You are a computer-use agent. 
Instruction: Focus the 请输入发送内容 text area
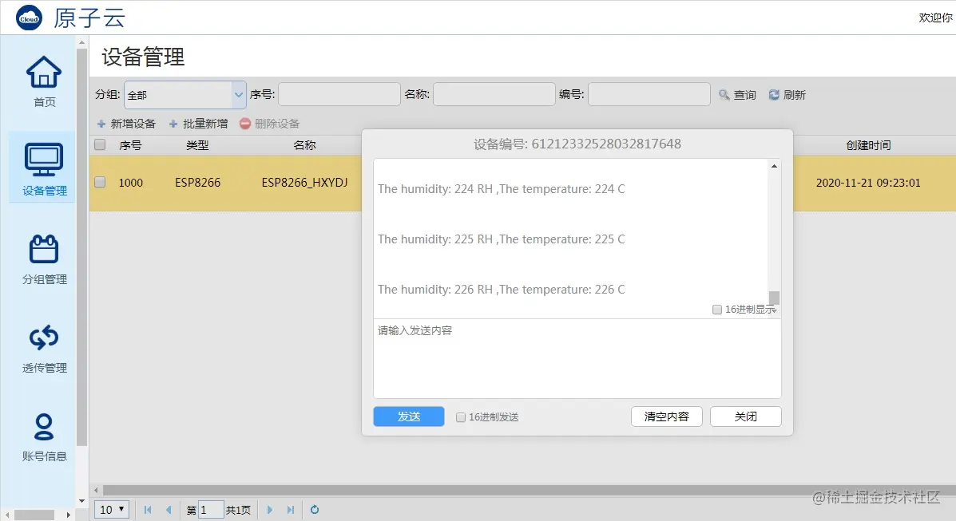[x=577, y=359]
